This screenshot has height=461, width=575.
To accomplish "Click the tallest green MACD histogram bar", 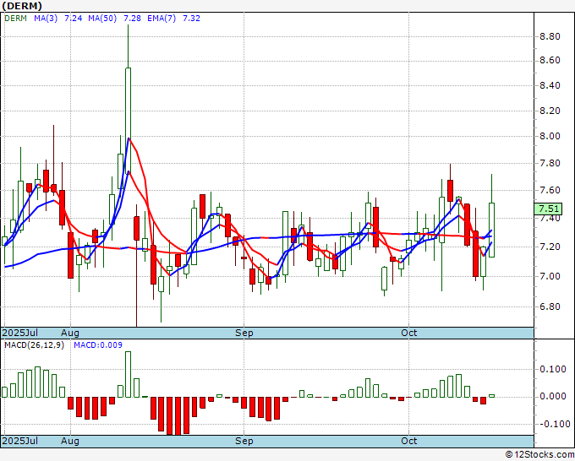I will click(128, 374).
